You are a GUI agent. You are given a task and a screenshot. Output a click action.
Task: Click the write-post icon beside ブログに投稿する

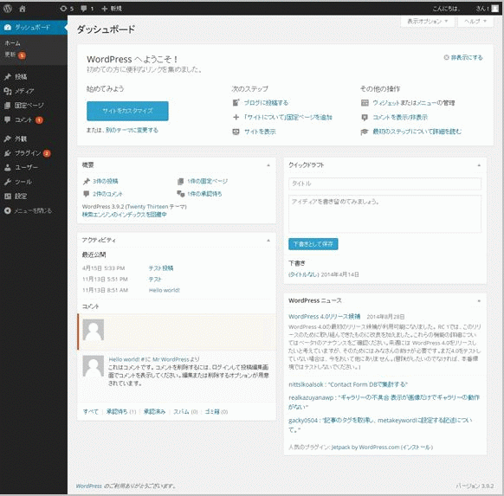click(236, 103)
